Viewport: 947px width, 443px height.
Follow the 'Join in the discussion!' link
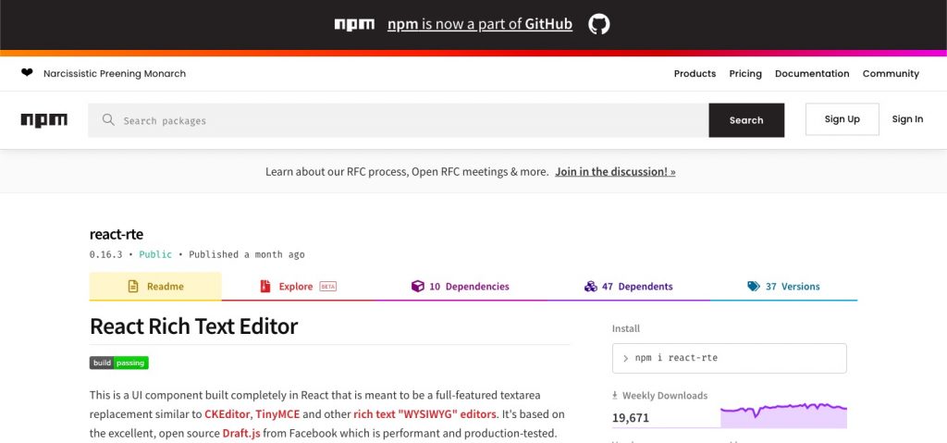pos(615,172)
